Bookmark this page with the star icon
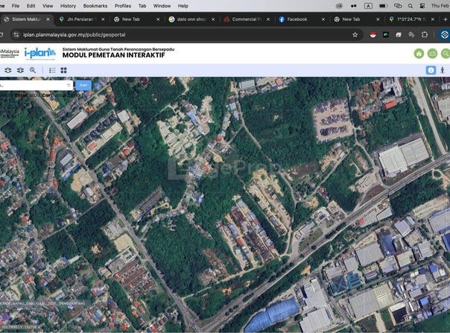Image resolution: width=450 pixels, height=333 pixels. pyautogui.click(x=355, y=35)
